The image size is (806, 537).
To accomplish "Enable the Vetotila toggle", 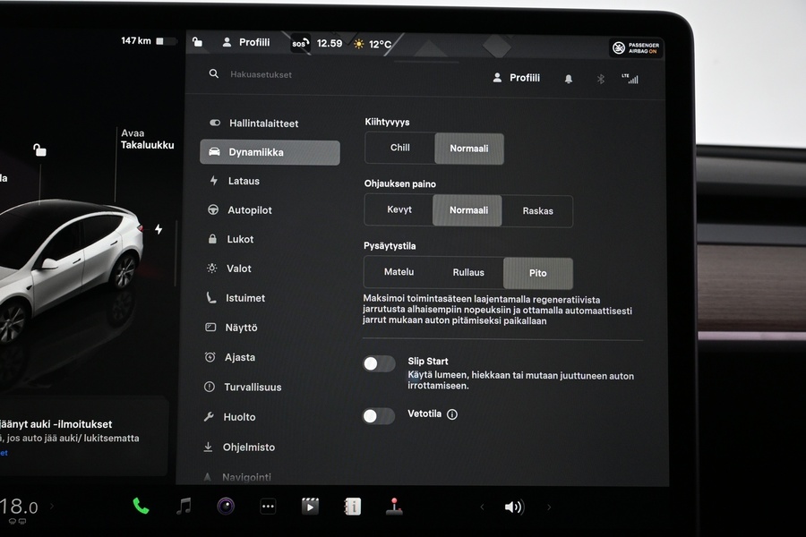I will (378, 416).
